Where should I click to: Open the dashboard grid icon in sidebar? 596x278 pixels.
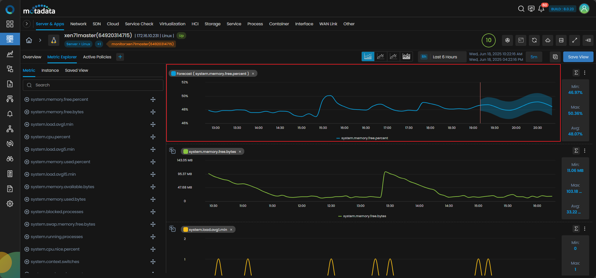[10, 24]
